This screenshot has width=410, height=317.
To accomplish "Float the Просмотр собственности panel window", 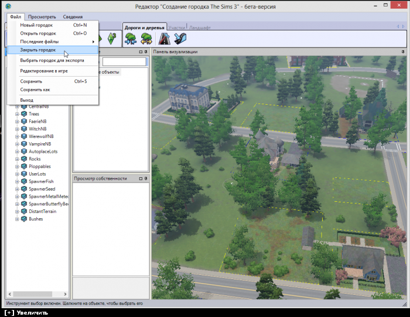I will pos(141,178).
